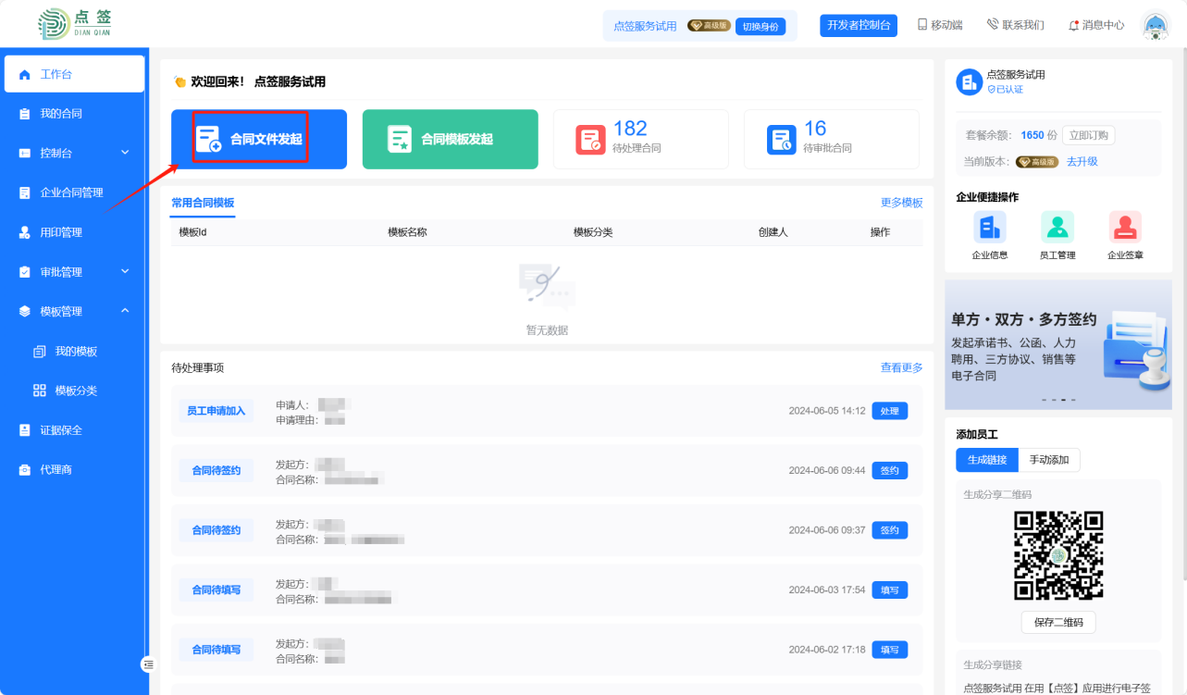Click the 企业签章 stamp icon
Viewport: 1187px width, 695px height.
point(1125,228)
